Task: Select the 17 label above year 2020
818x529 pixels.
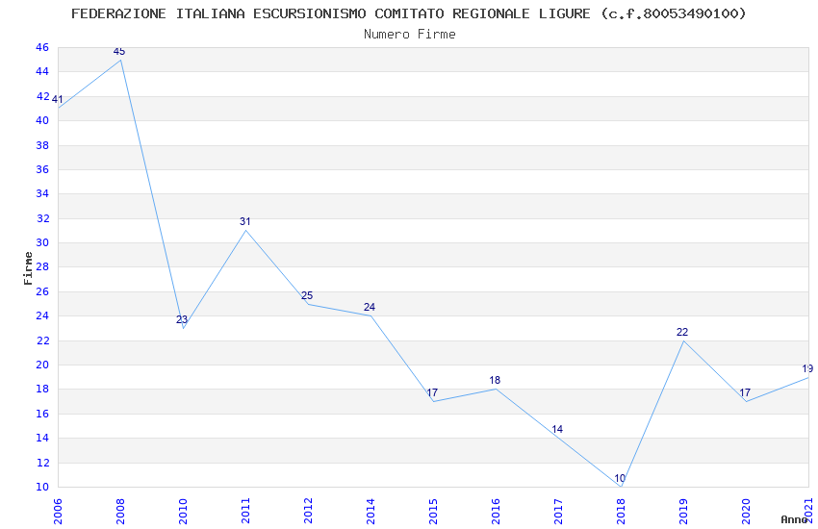Action: pos(745,392)
